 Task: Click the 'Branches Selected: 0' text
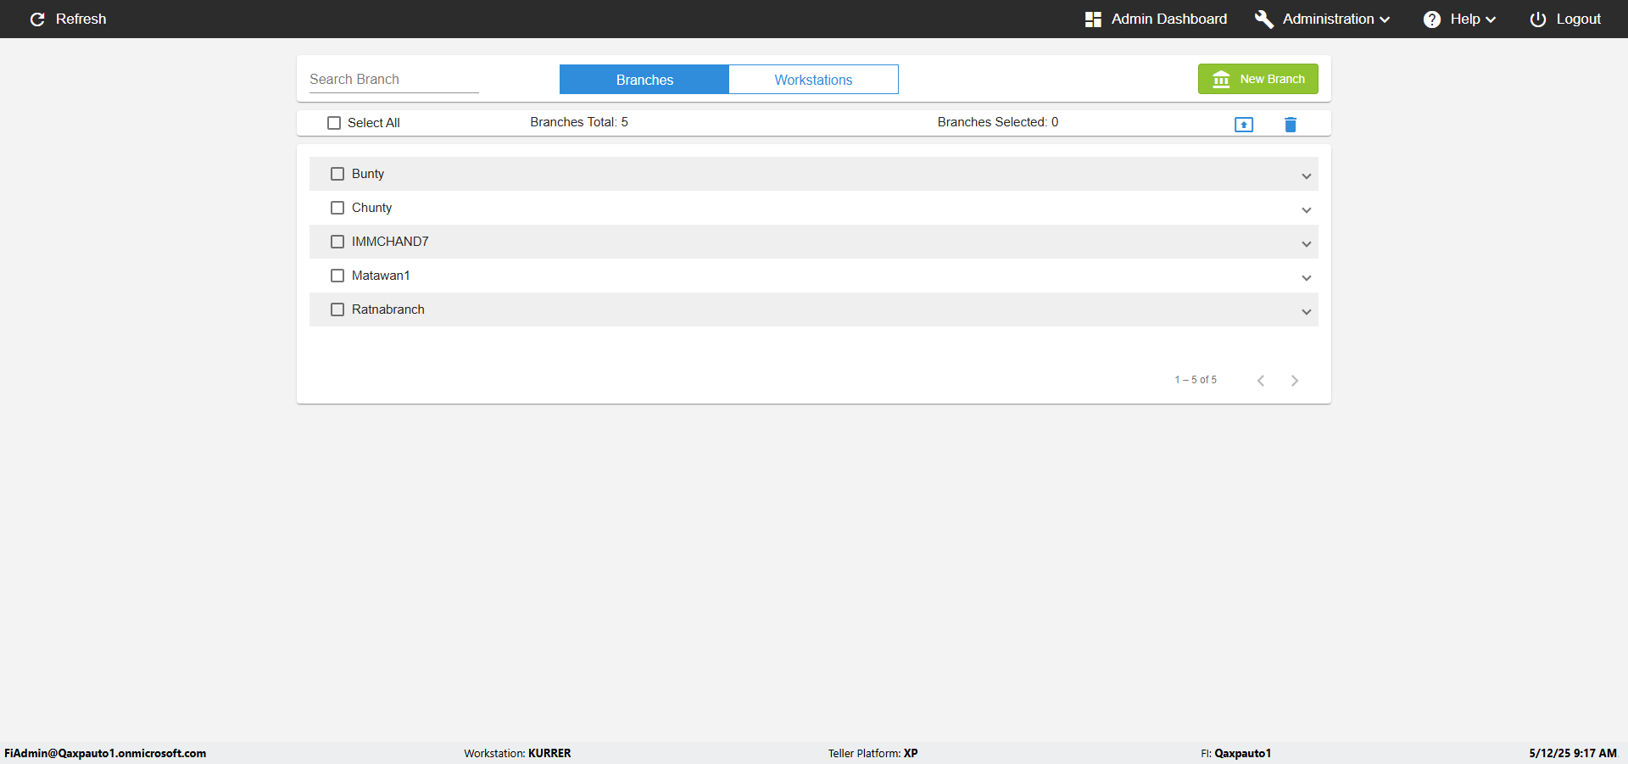[x=998, y=122]
